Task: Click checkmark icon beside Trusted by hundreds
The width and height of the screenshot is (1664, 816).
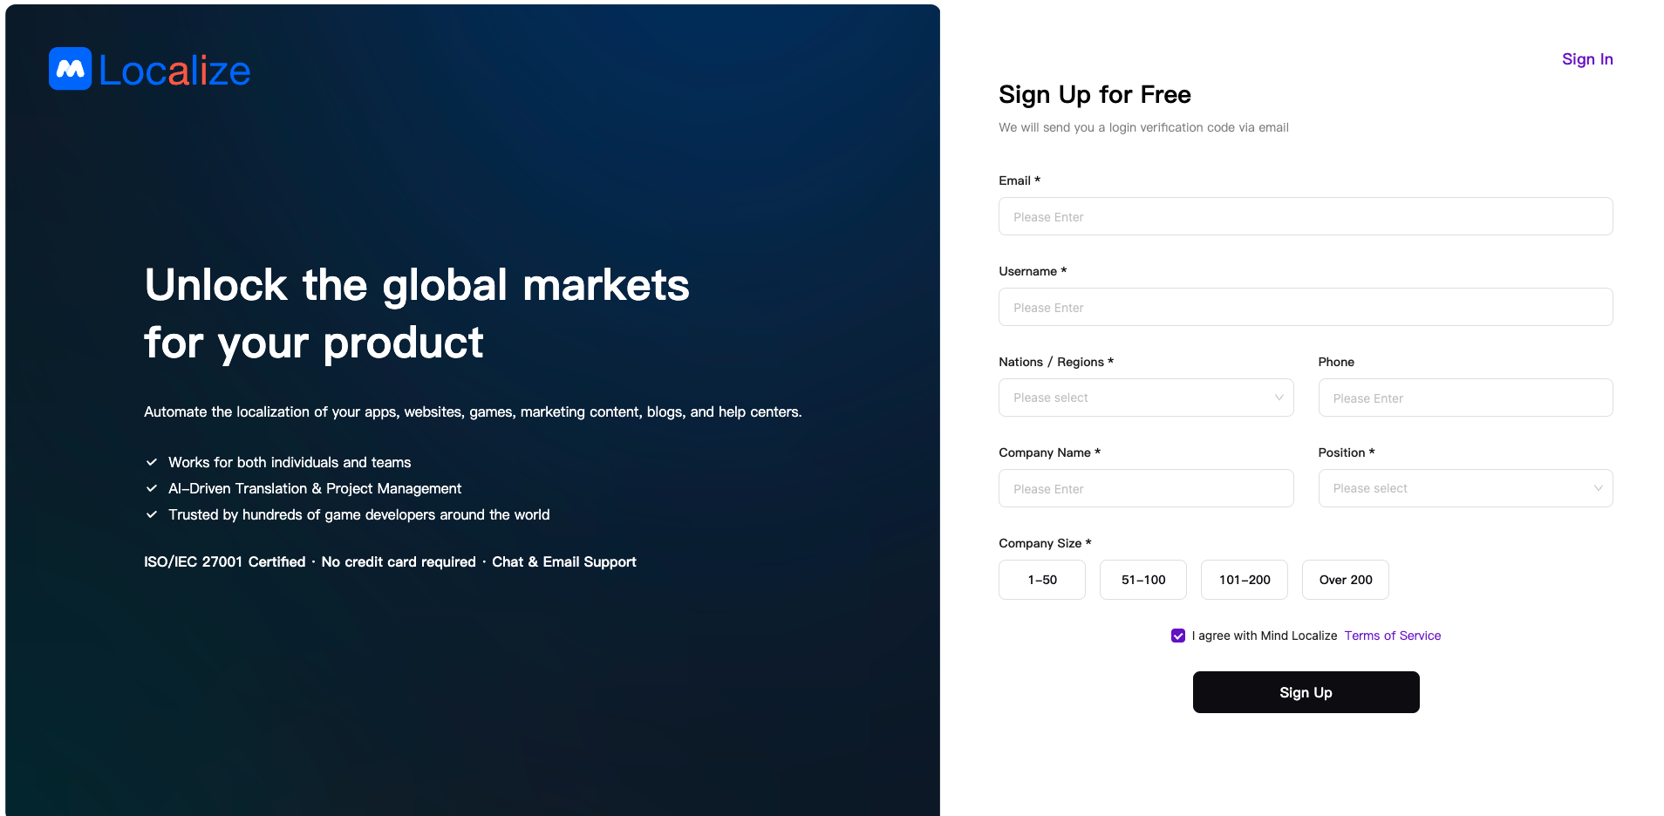Action: pos(152,514)
